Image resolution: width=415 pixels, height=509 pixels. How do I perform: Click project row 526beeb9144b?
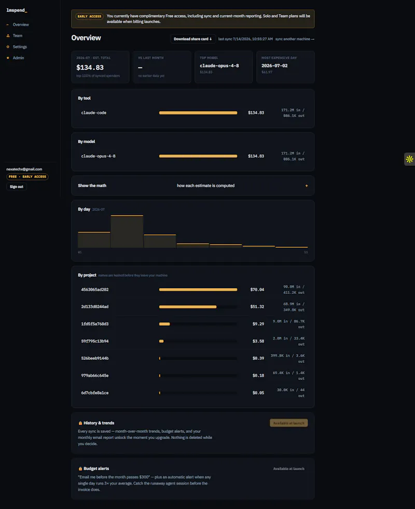point(193,358)
